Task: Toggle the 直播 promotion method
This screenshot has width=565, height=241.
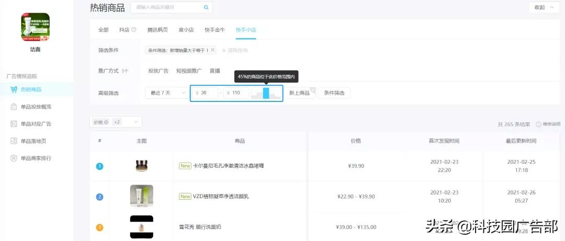Action: point(215,71)
